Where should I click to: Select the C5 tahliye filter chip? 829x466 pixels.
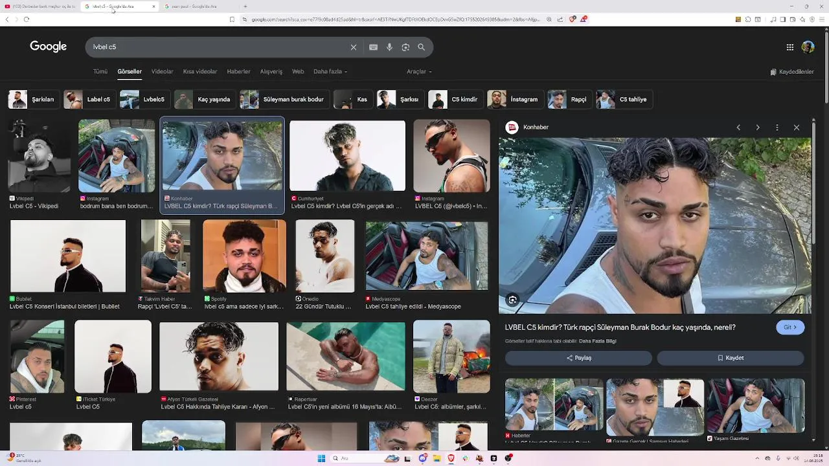623,100
